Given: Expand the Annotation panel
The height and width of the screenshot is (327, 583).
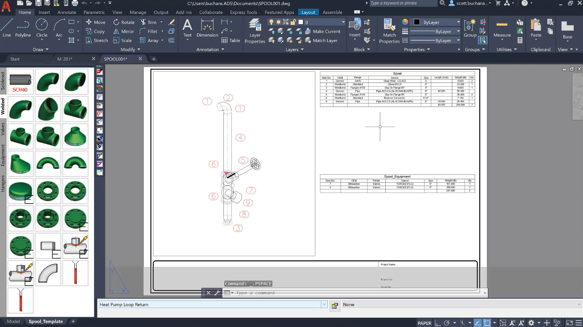Looking at the screenshot, I should pos(210,49).
